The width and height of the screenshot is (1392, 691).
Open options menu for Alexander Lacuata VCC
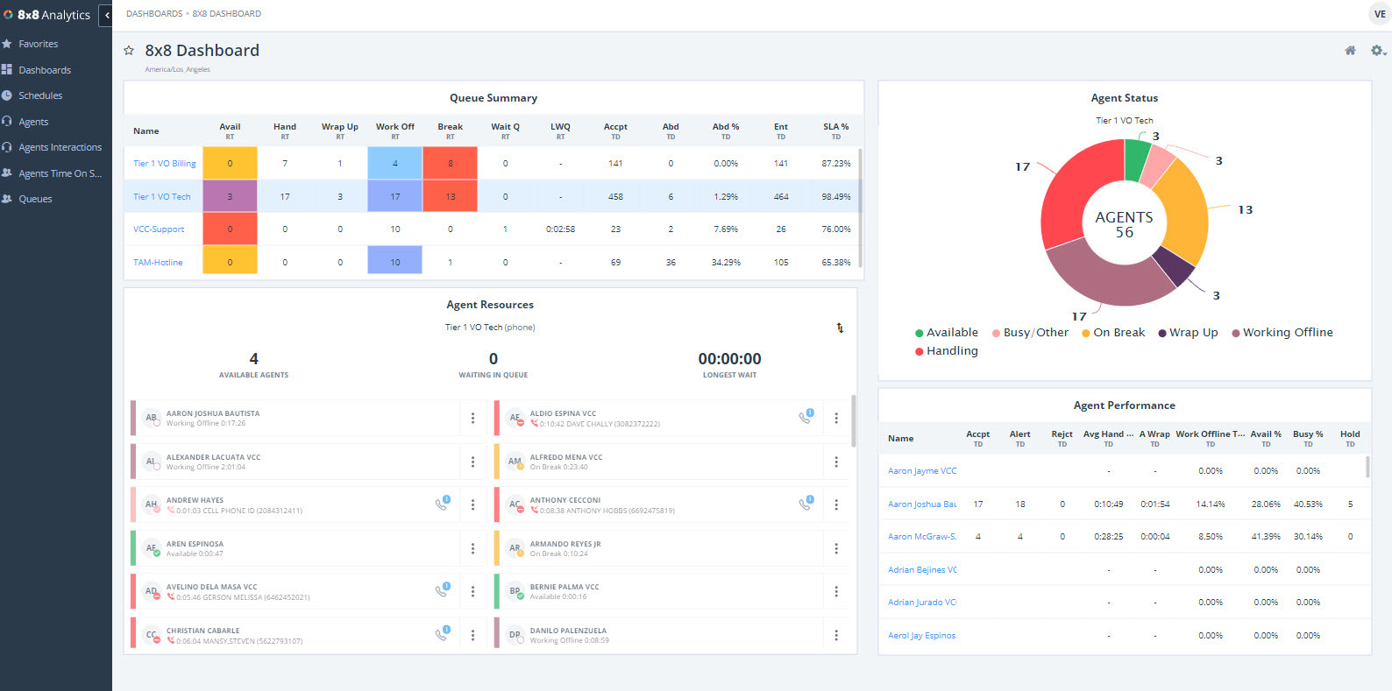pos(472,462)
